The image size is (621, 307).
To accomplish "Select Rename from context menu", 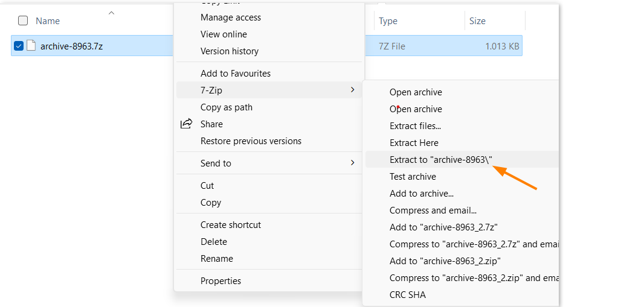I will (216, 259).
